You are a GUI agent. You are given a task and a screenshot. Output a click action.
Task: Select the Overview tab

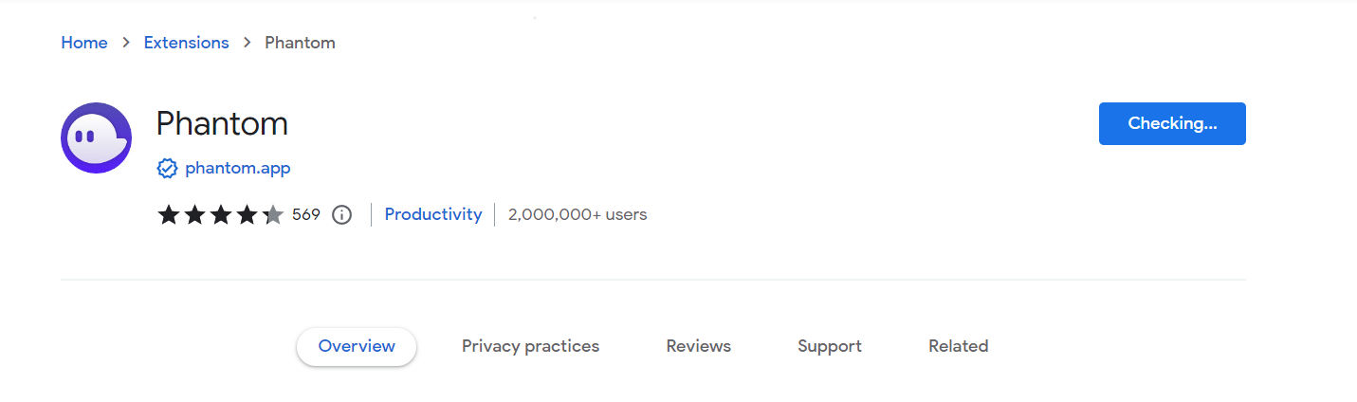point(357,347)
